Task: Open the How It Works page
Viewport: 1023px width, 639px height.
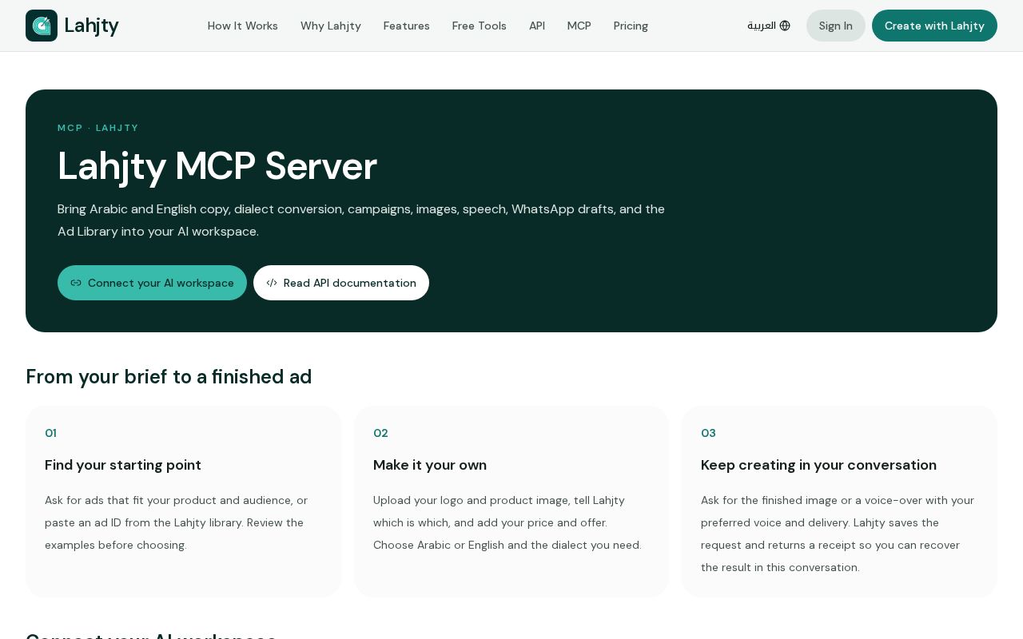Action: click(243, 26)
